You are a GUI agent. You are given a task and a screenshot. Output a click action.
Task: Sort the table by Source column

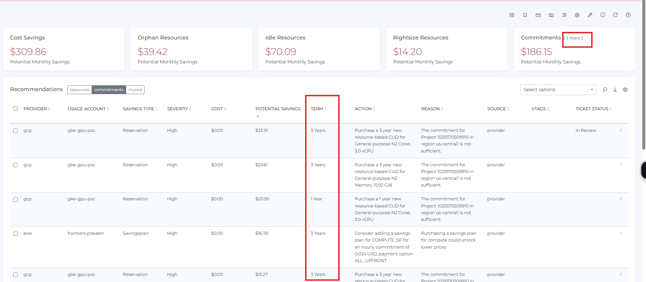pos(498,109)
